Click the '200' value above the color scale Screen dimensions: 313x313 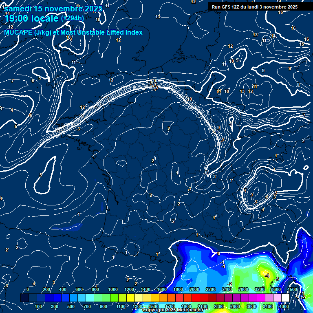[x=46, y=289]
